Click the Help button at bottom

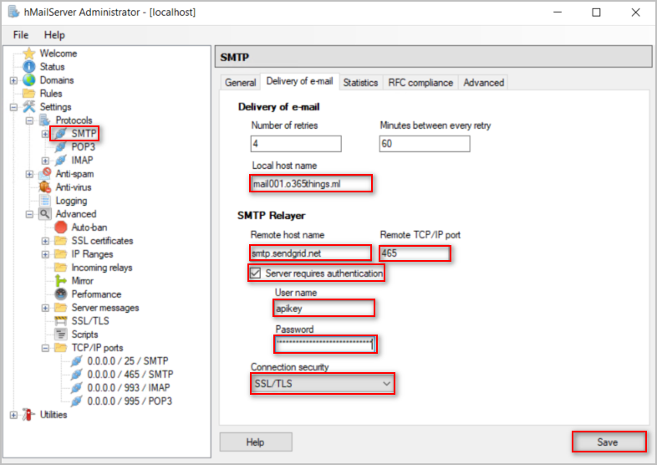coord(256,442)
